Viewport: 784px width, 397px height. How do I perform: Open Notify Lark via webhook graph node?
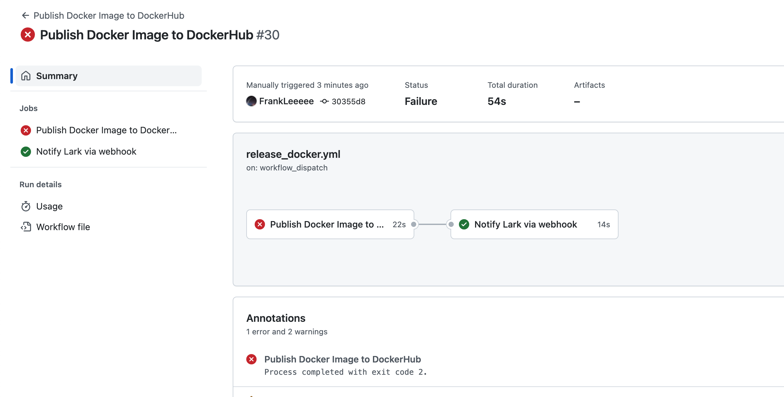[535, 224]
